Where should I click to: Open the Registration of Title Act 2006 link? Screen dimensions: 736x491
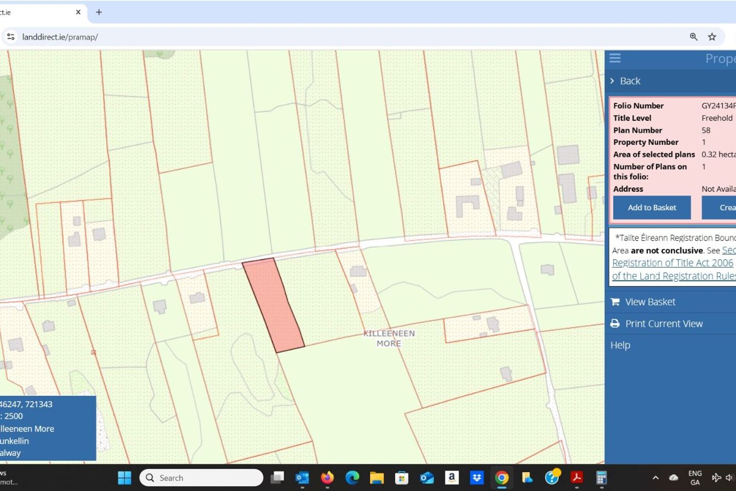point(673,263)
